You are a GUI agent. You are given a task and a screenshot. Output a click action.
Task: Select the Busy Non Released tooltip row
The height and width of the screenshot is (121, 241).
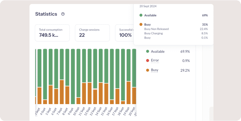coord(176,29)
